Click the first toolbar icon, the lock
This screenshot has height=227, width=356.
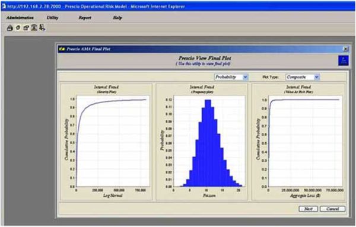pos(9,28)
